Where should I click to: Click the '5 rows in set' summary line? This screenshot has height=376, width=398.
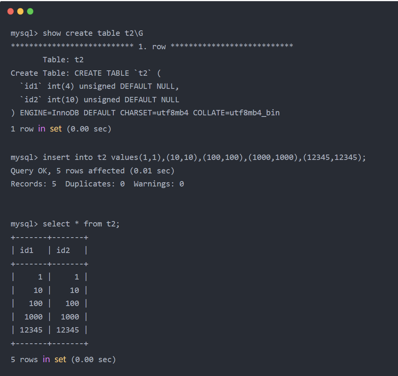click(63, 359)
